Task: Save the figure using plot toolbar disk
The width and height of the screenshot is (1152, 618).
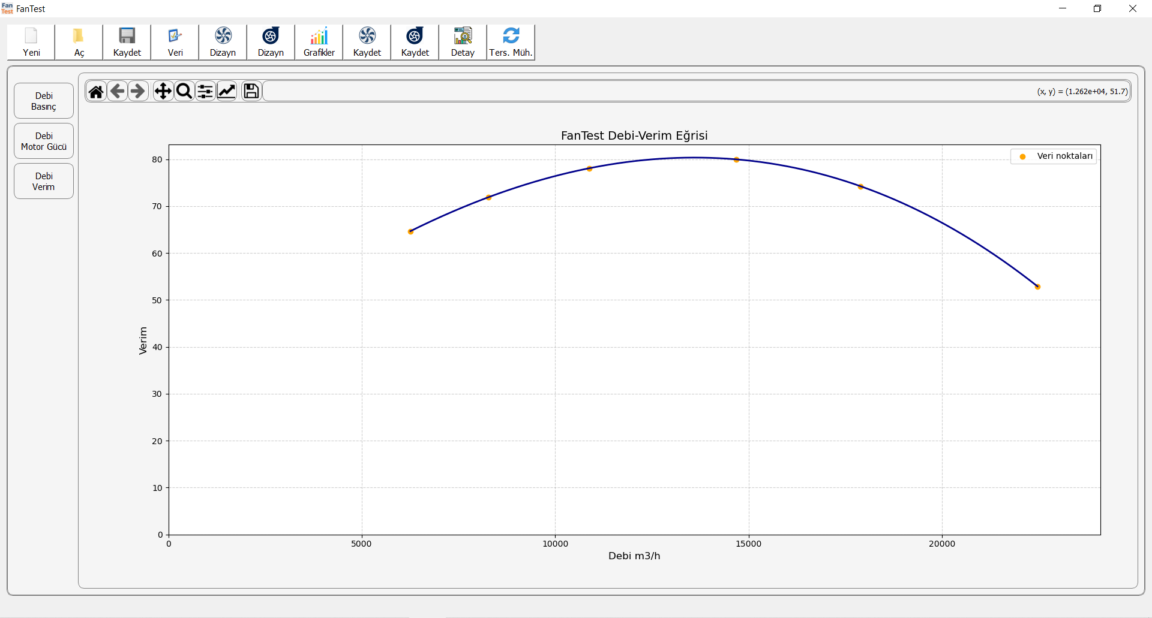Action: click(x=251, y=91)
